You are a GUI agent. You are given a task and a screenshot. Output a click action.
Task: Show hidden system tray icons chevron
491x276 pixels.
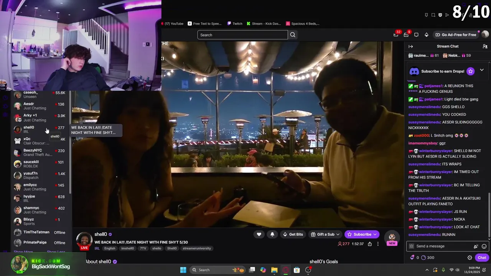coord(427,270)
